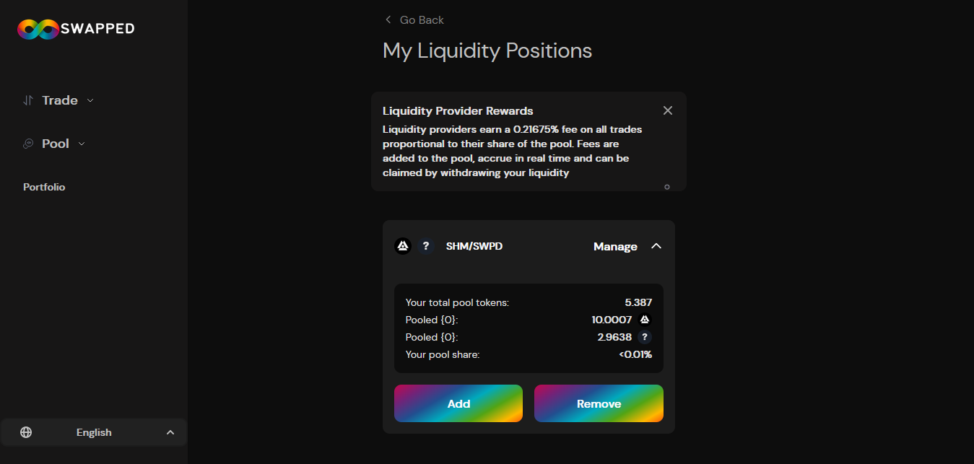Click the Trade swap-arrows icon

28,100
